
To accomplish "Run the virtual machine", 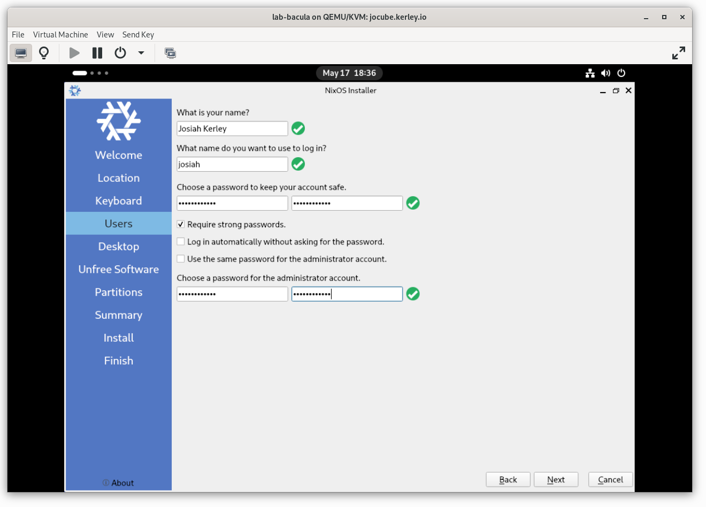I will (x=74, y=53).
